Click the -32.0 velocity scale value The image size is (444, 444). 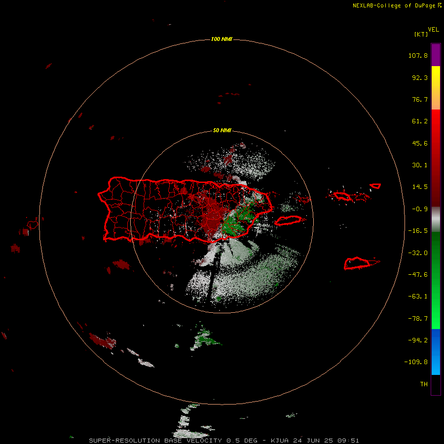pyautogui.click(x=418, y=253)
